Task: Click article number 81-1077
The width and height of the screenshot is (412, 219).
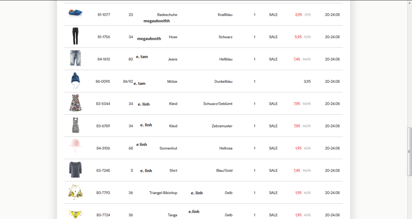Action: click(104, 15)
